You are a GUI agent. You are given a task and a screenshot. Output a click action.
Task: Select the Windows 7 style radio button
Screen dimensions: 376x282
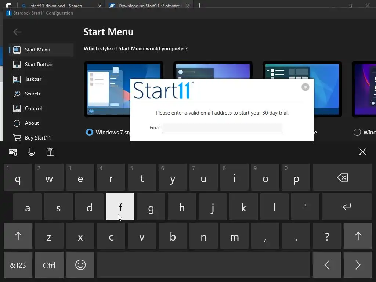point(90,132)
